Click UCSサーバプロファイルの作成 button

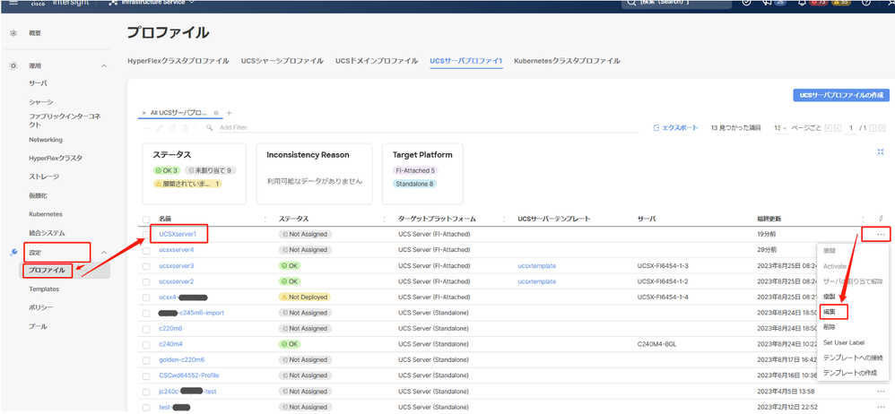coord(841,95)
